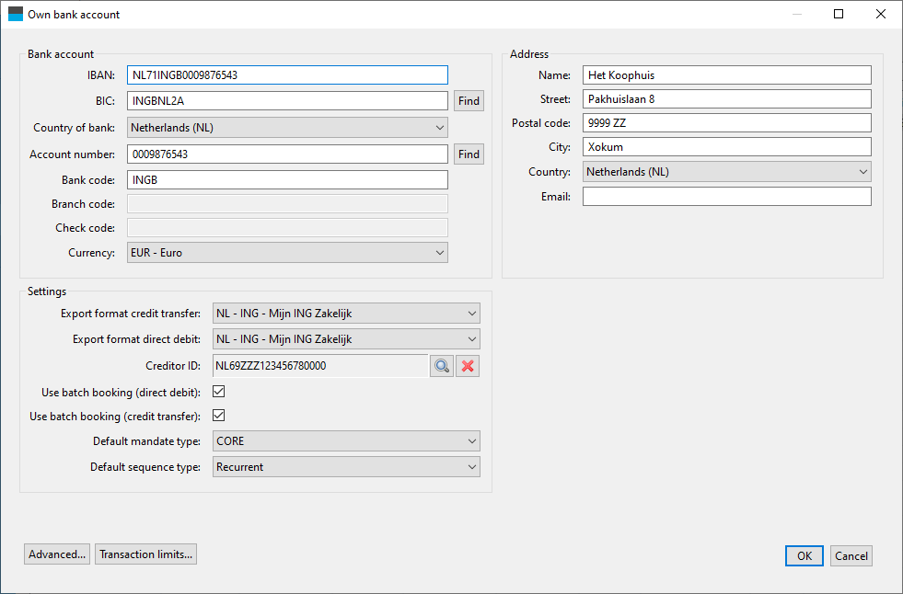Clear Creditor ID with the red X icon

pos(468,366)
